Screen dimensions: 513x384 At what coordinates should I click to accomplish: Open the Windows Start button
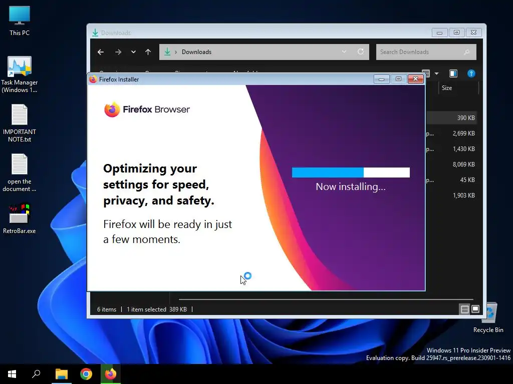[12, 374]
